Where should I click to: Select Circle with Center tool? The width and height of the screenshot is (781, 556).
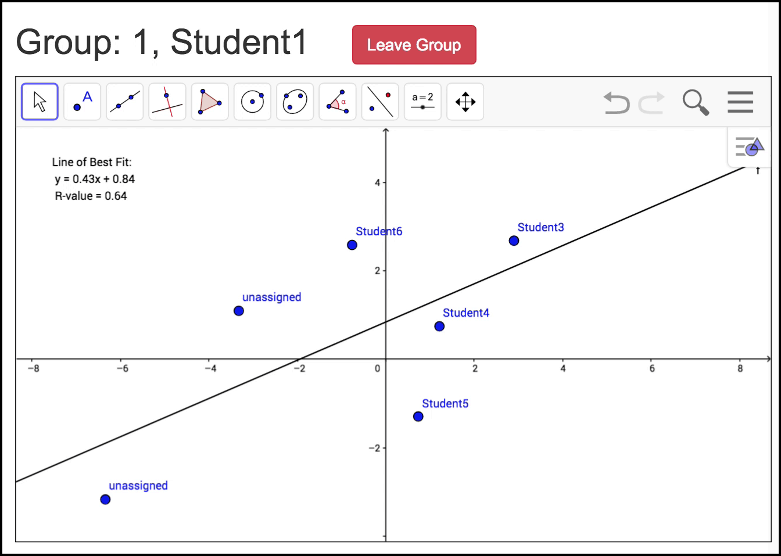coord(252,102)
